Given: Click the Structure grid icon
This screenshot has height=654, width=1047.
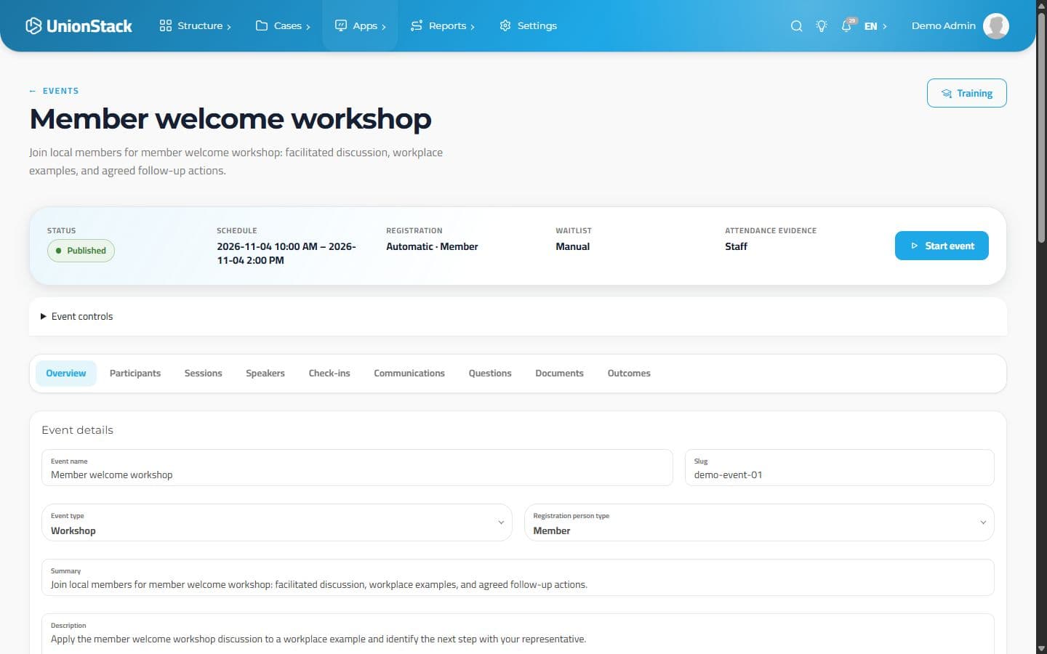Looking at the screenshot, I should (x=166, y=25).
